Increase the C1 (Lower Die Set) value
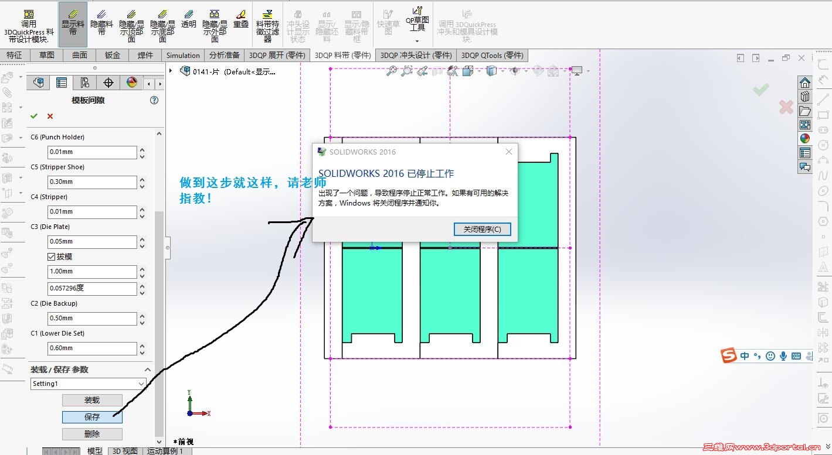832x455 pixels. click(142, 345)
